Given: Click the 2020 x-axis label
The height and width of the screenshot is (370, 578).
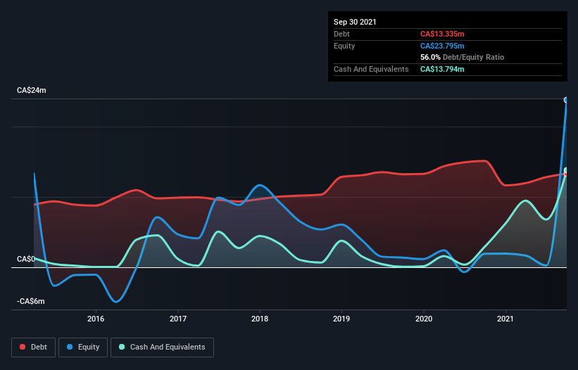Looking at the screenshot, I should click(x=424, y=319).
